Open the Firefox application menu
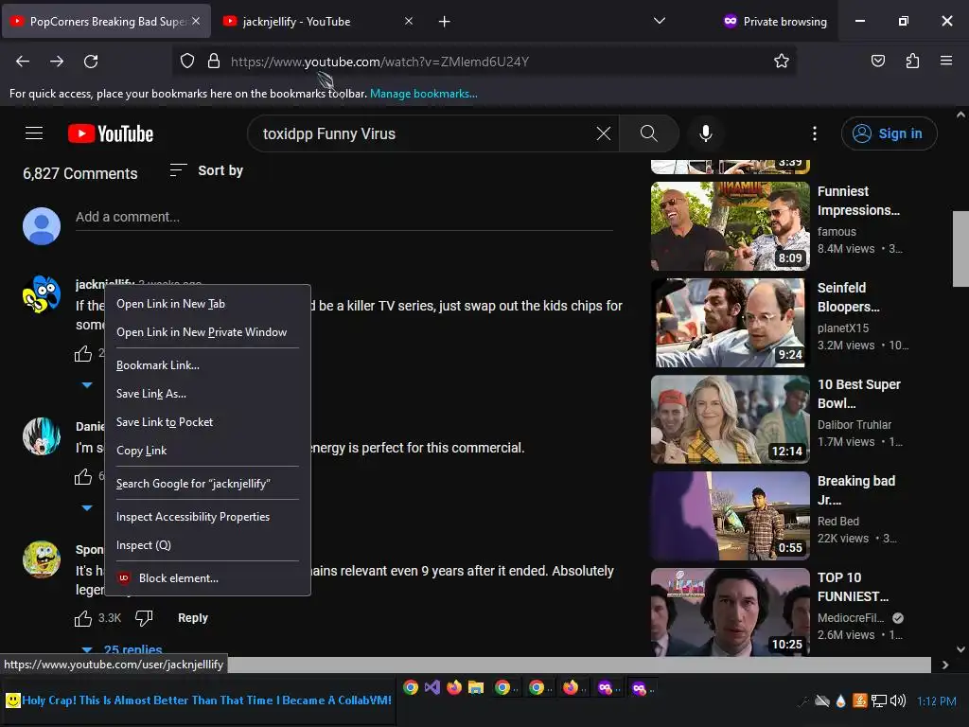This screenshot has height=727, width=969. (945, 61)
